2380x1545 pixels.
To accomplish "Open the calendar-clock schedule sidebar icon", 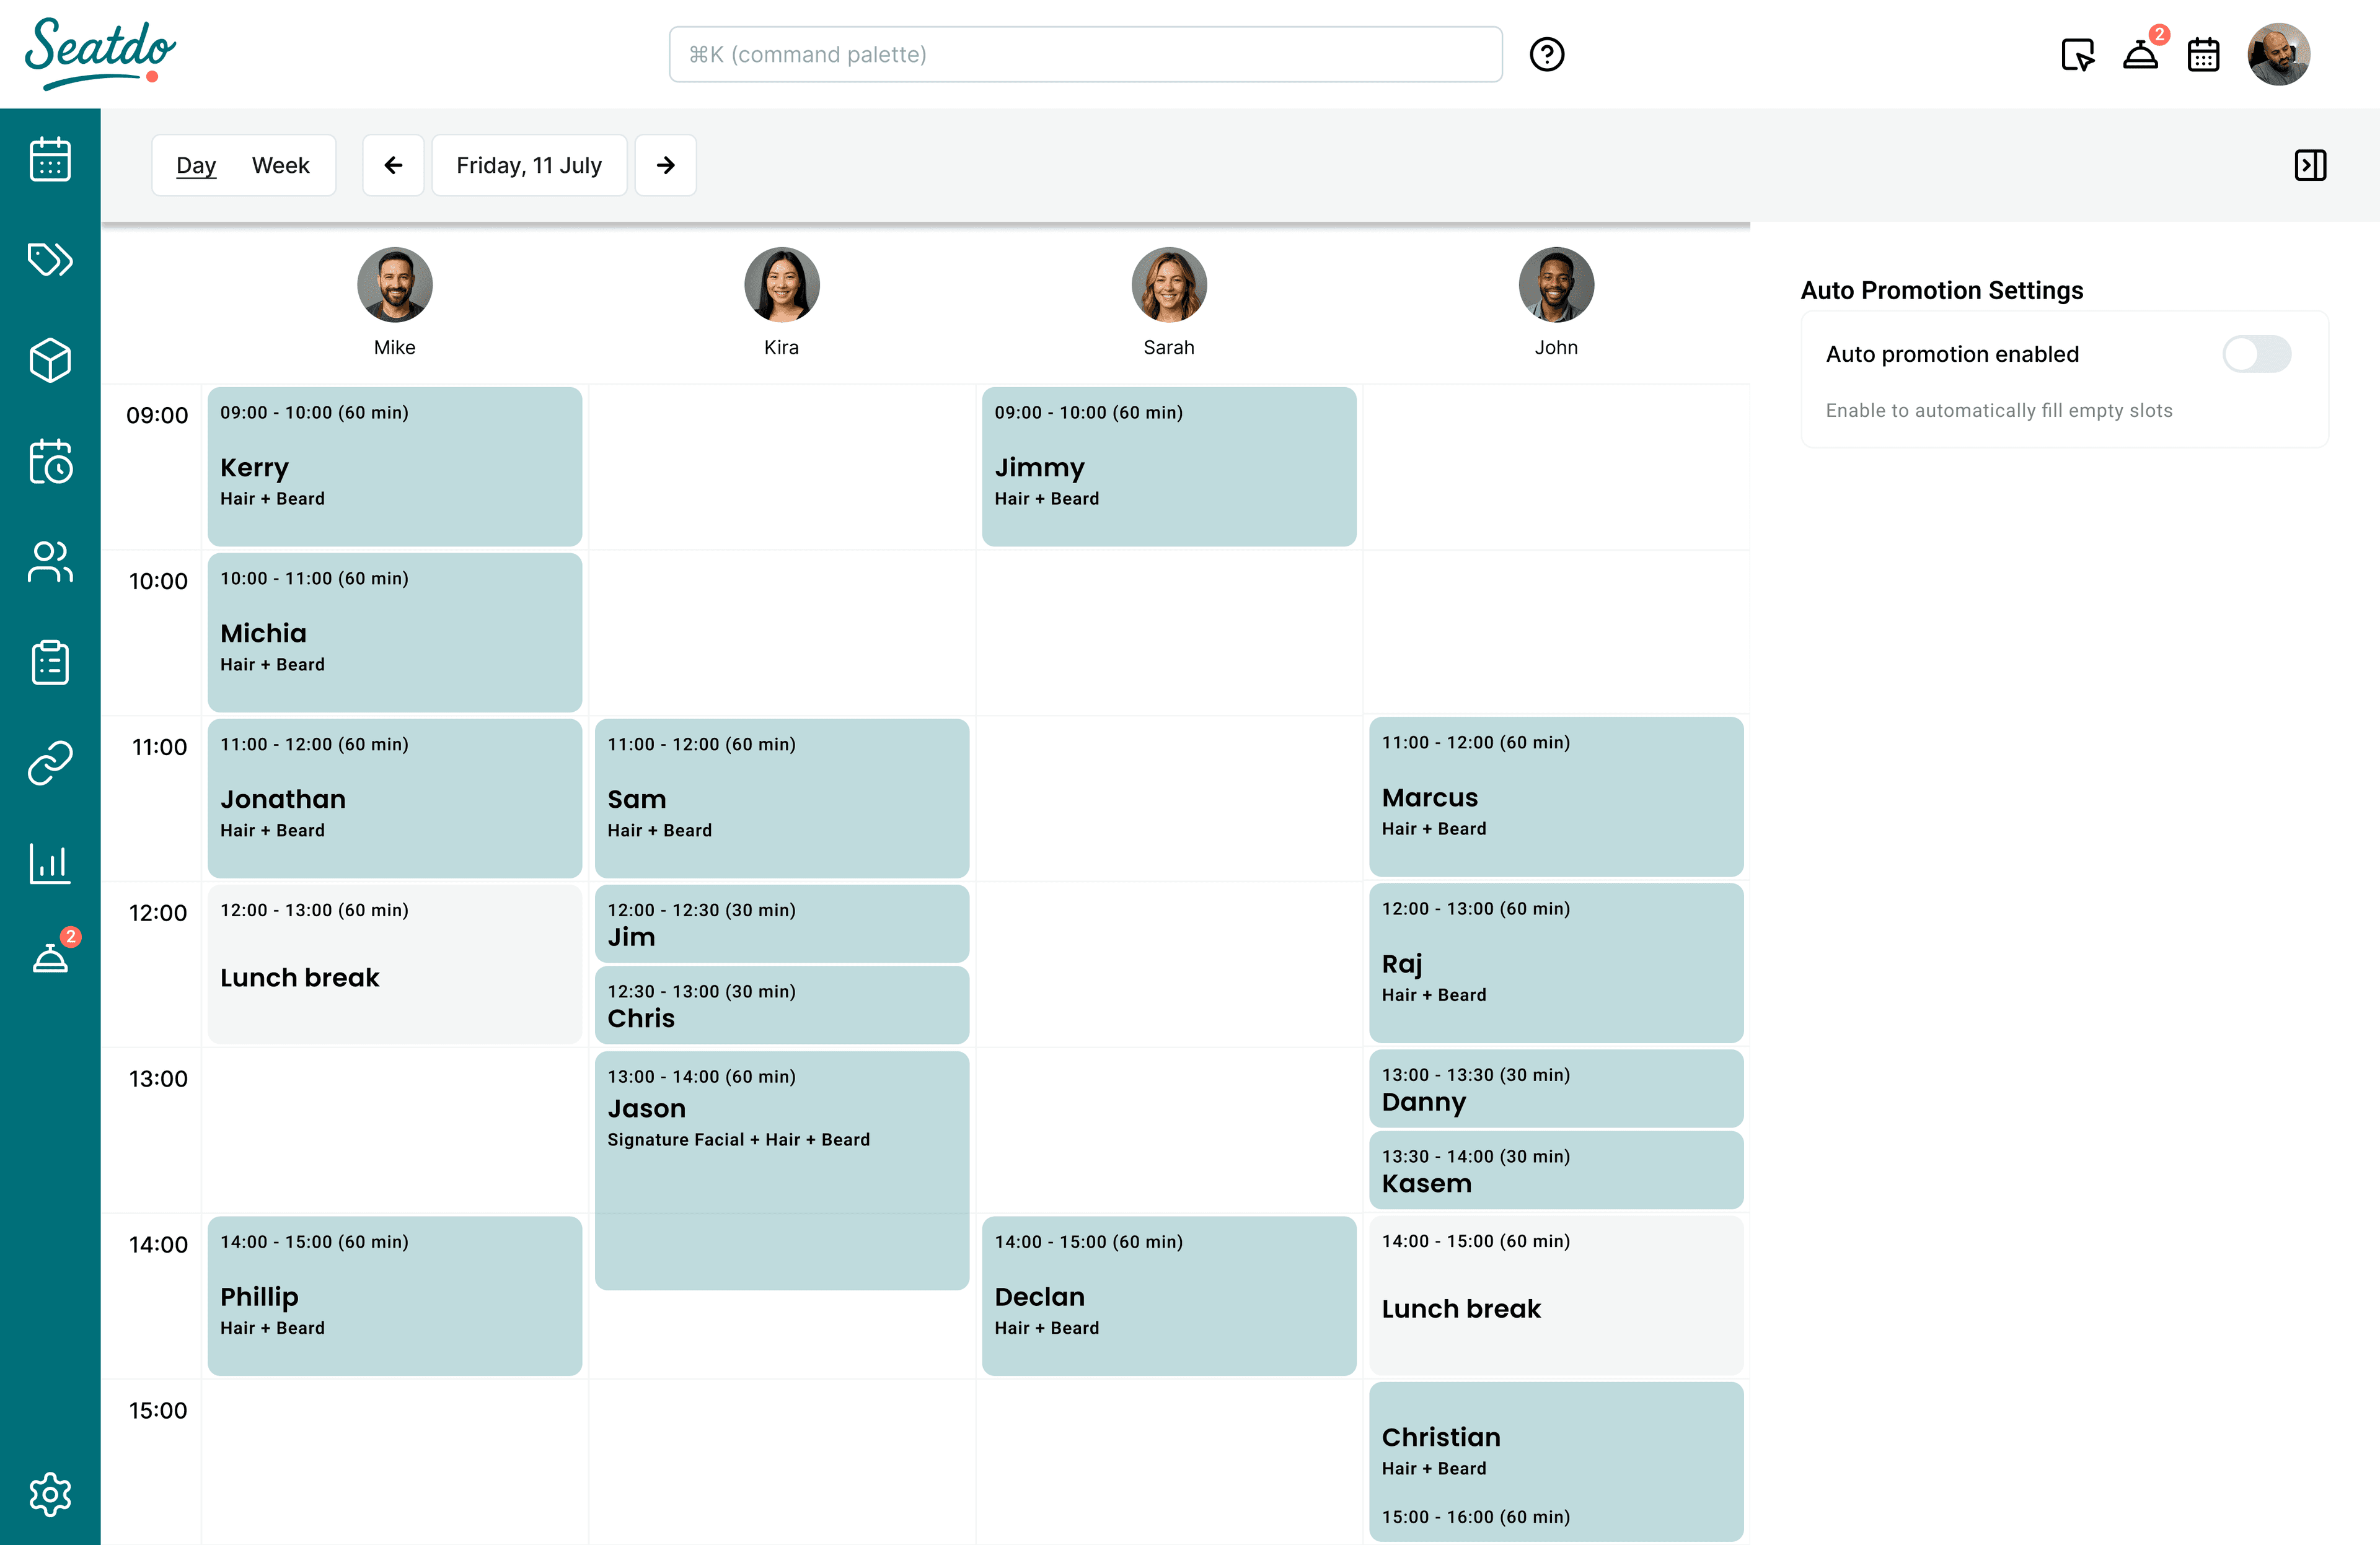I will point(50,462).
